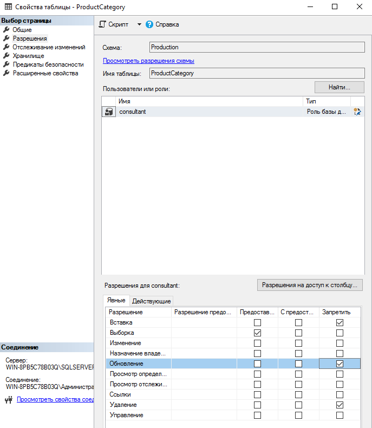Image resolution: width=372 pixels, height=428 pixels.
Task: Click the database role icon for consultant
Action: coord(109,112)
